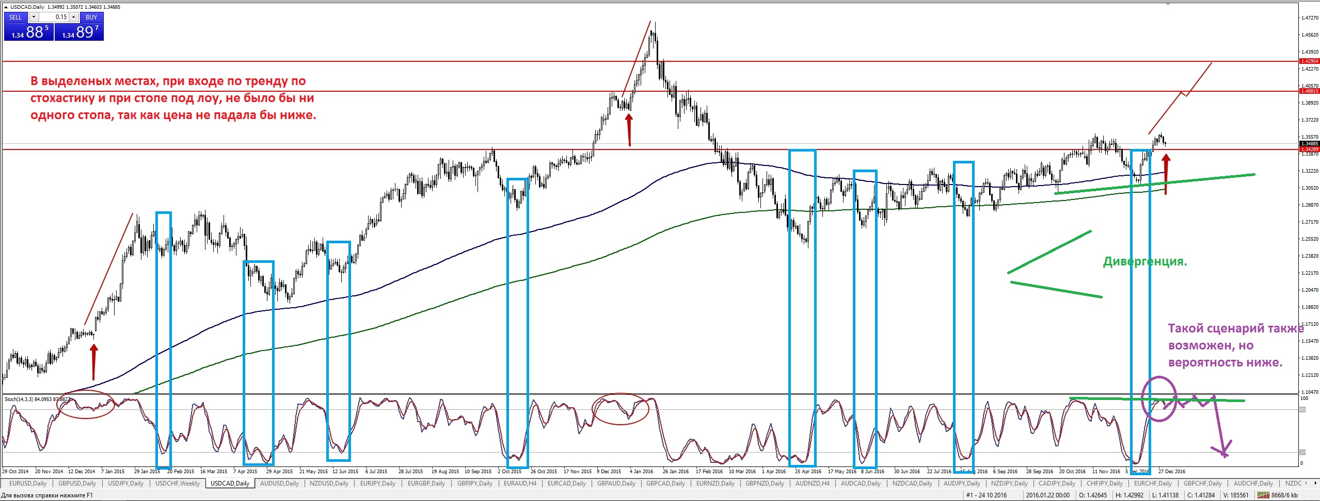Open the USDCHF,Weekly chart tab

tap(177, 483)
